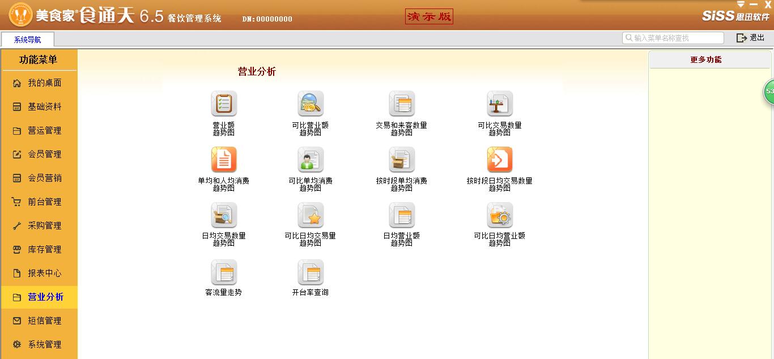Open 可比日均营业额趋势图 icon

[x=500, y=215]
